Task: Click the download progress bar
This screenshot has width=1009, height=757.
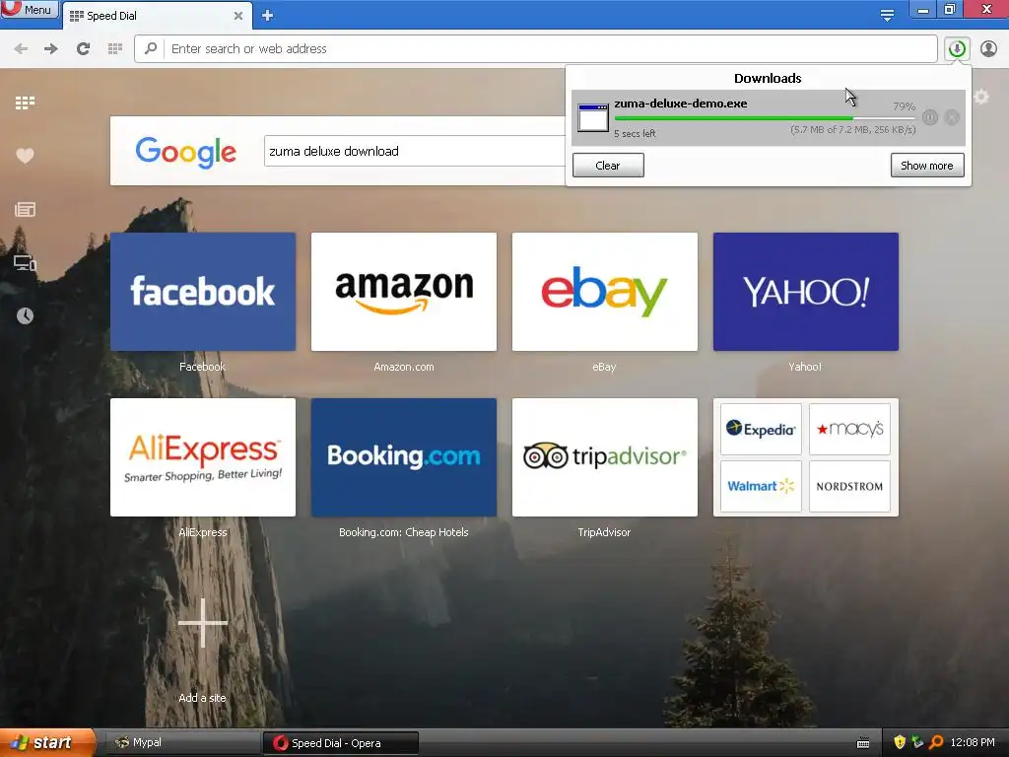Action: click(x=765, y=118)
